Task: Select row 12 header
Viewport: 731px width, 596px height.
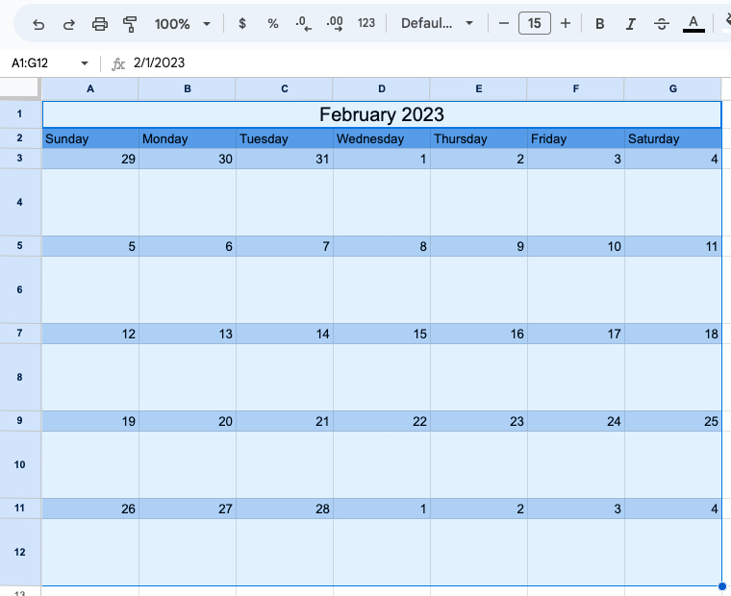Action: pos(19,552)
